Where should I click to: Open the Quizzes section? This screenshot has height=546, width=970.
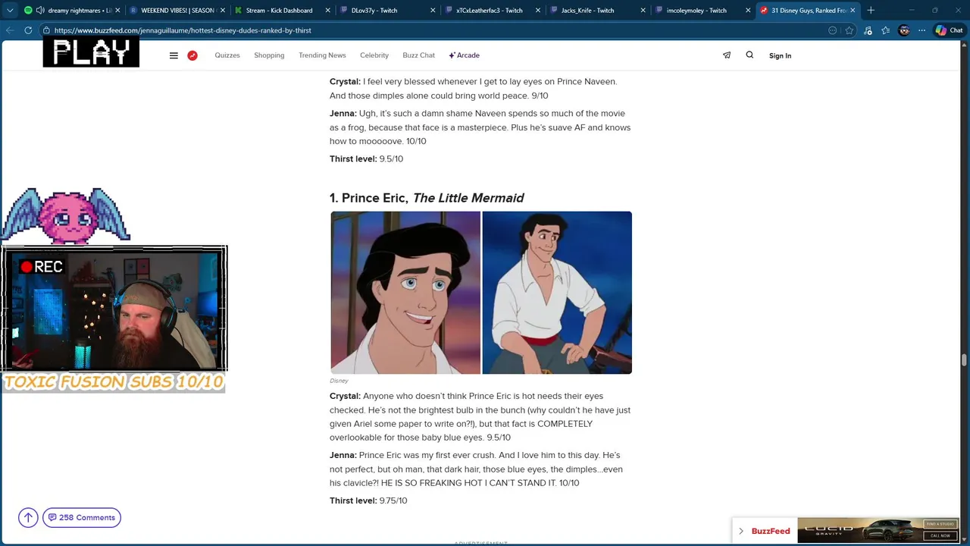point(227,55)
